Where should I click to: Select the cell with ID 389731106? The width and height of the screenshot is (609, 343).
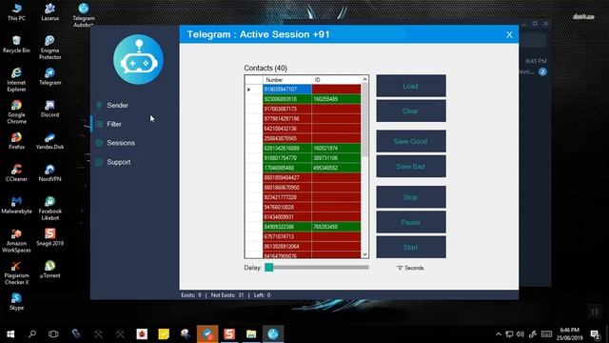tap(336, 158)
